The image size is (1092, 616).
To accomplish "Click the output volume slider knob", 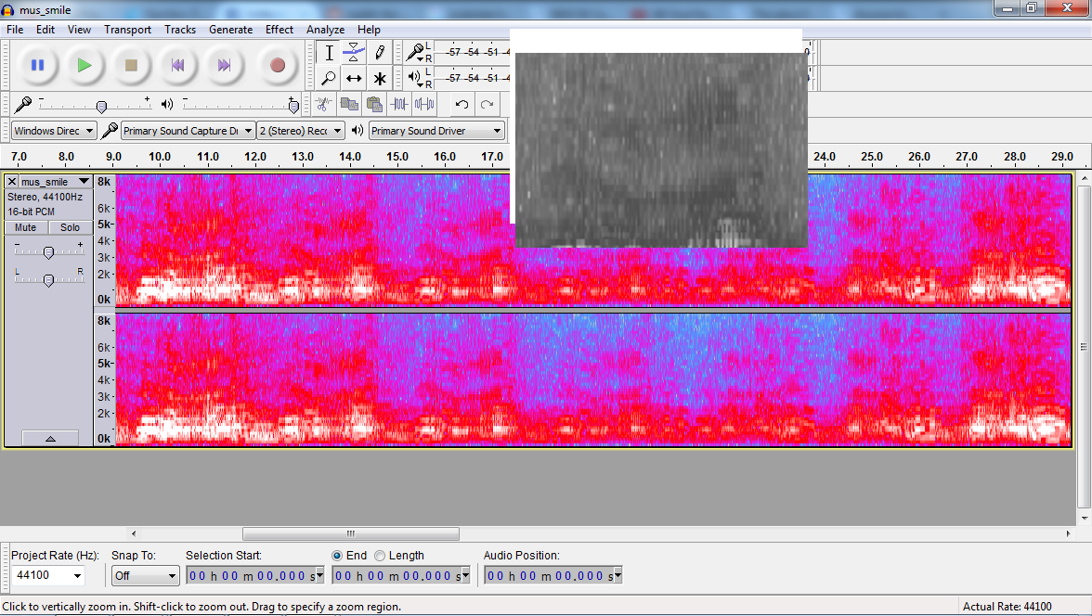I will click(293, 107).
